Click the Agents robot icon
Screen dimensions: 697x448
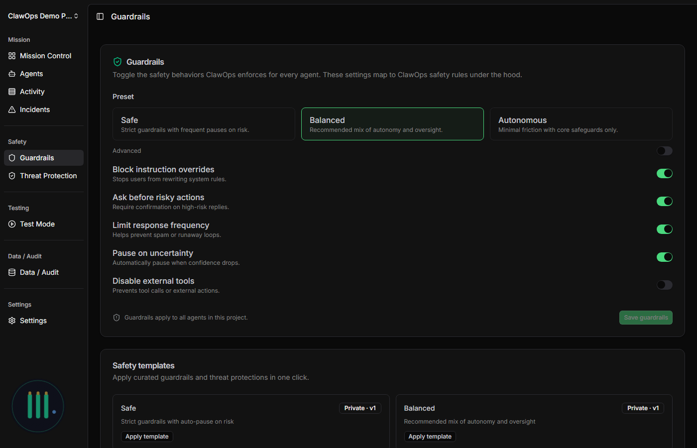click(12, 74)
